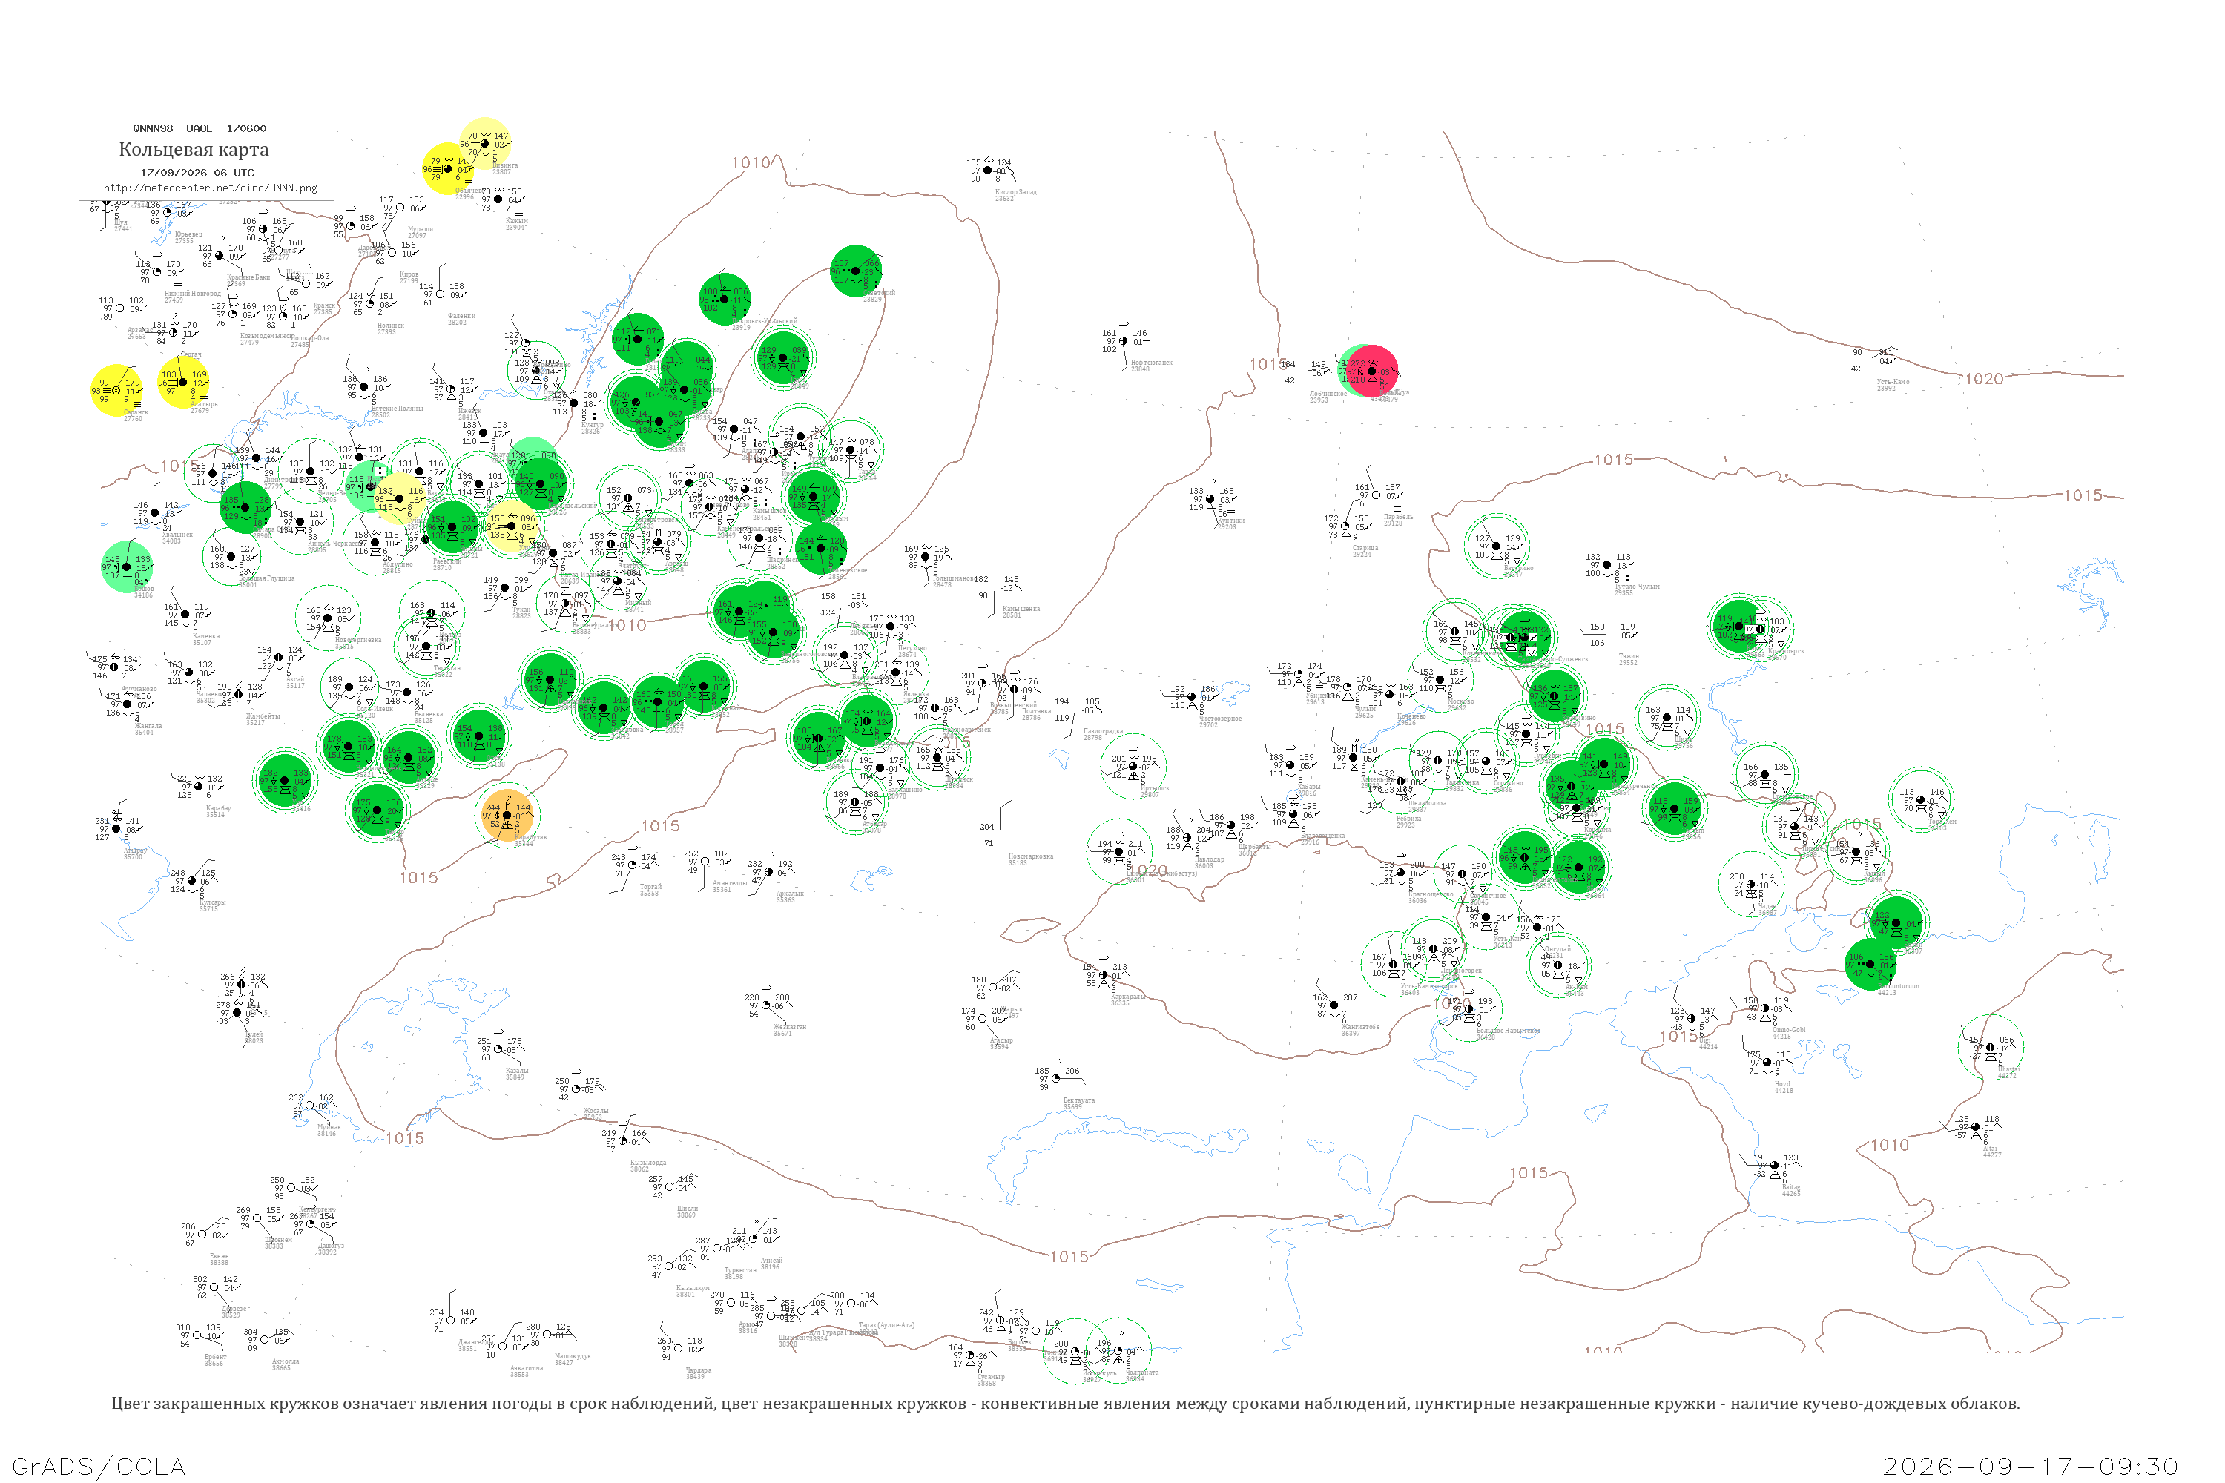Click the 17/09/2026 06 UTC date label
Image resolution: width=2225 pixels, height=1483 pixels.
click(x=197, y=173)
